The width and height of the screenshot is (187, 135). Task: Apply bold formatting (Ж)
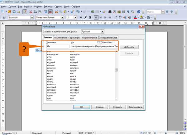click(81, 17)
